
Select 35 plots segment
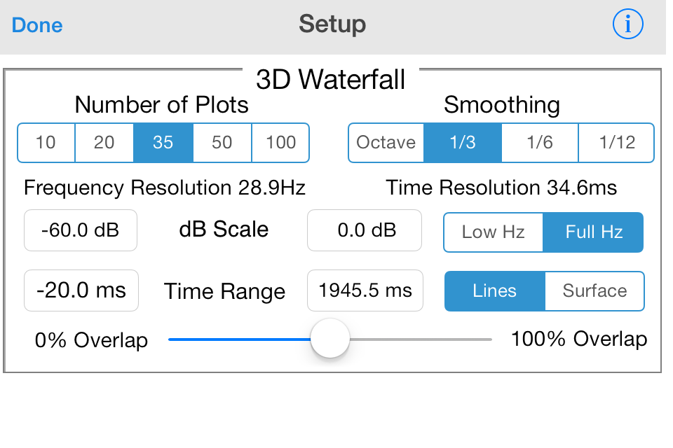click(163, 143)
